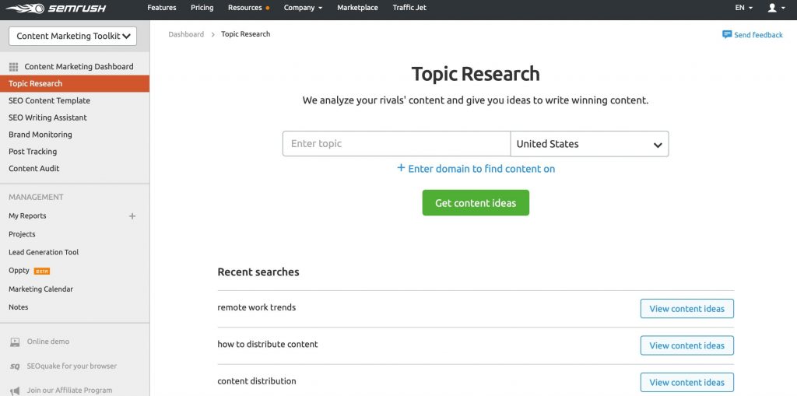Open Lead Generation Tool
Viewport: 797px width, 396px height.
[44, 252]
